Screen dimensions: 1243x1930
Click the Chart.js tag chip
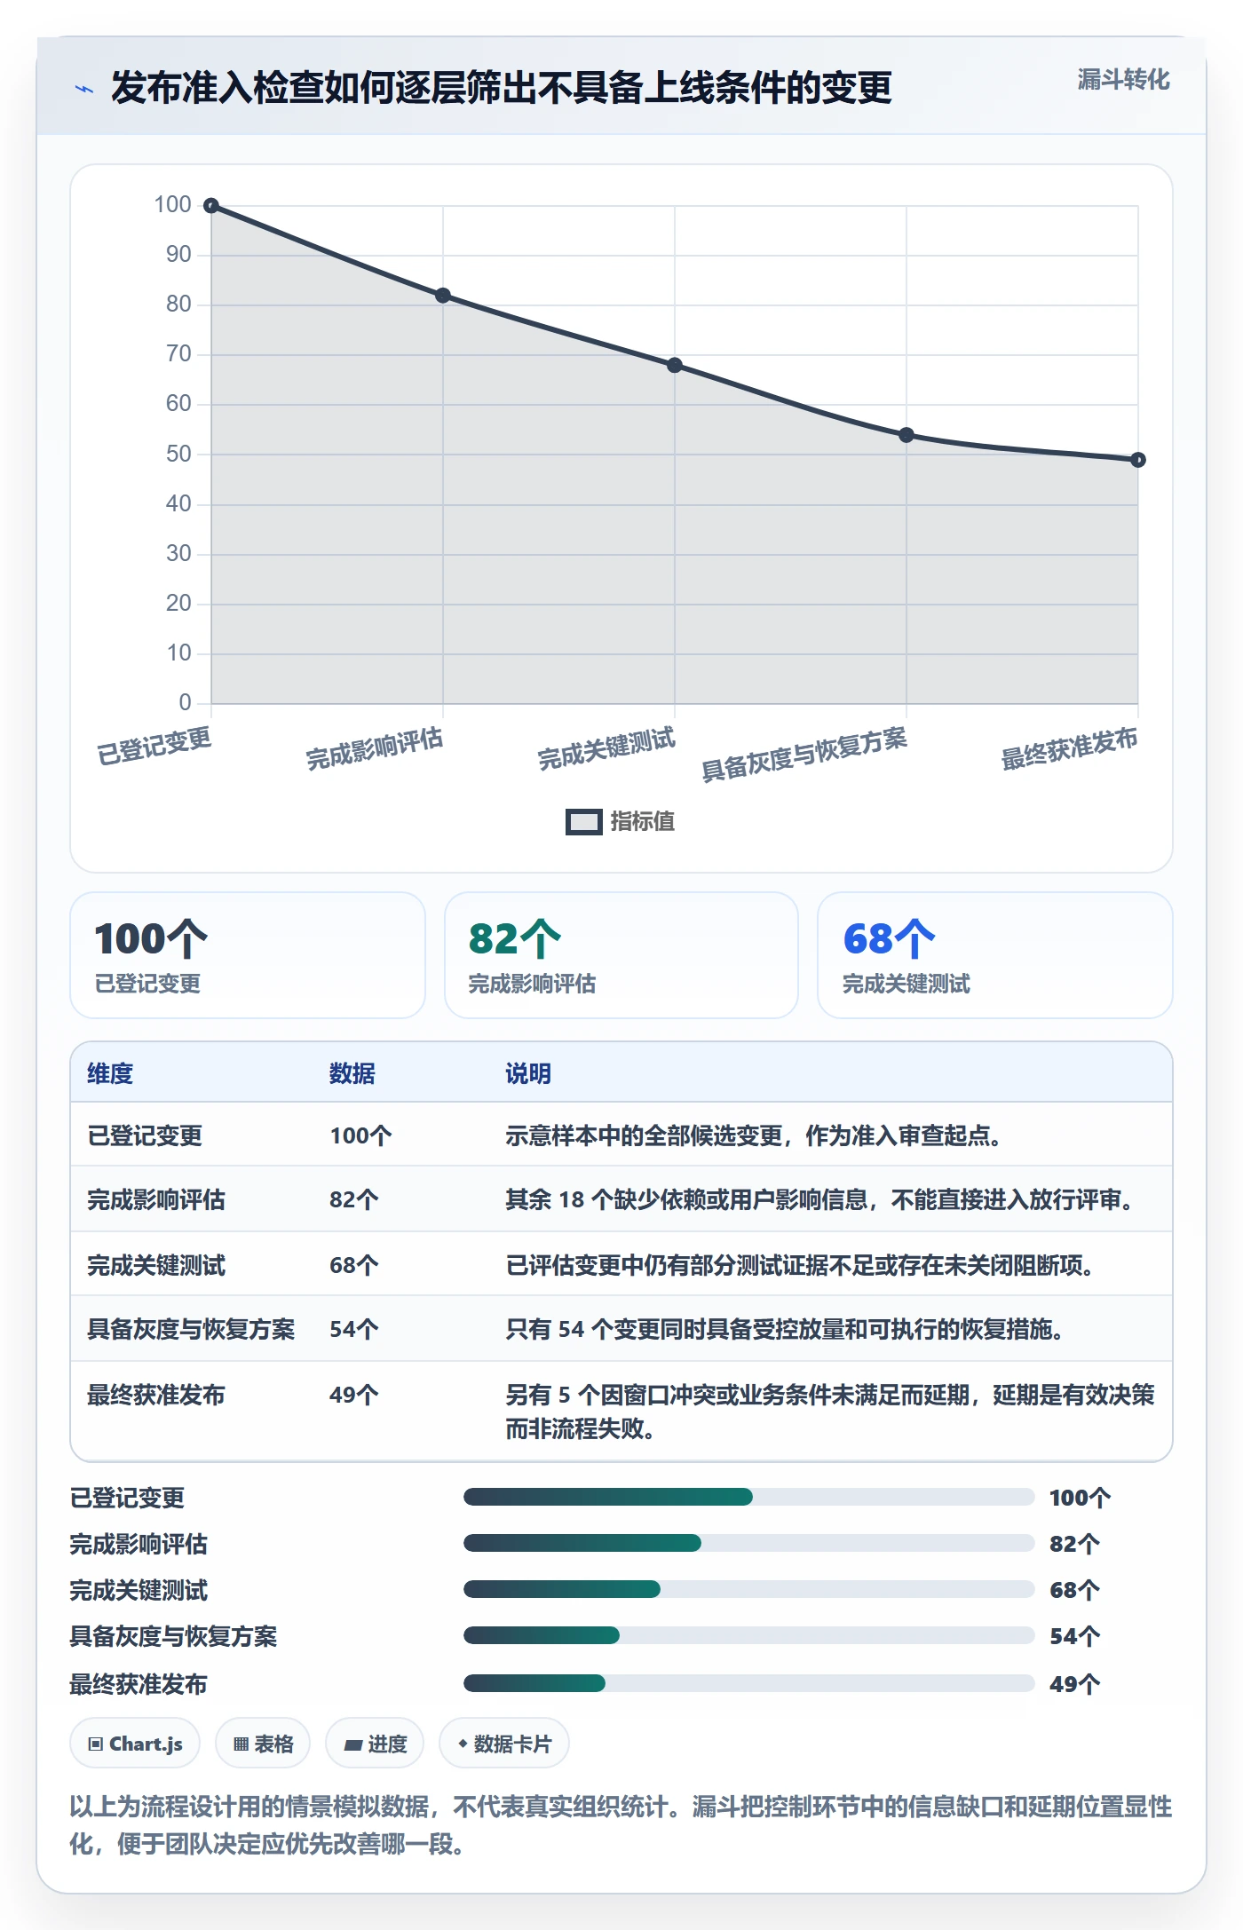(135, 1744)
